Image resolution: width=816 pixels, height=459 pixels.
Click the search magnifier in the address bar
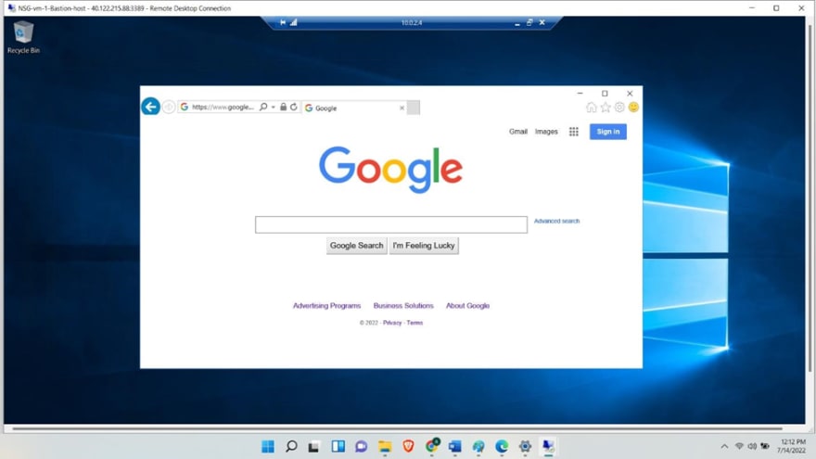(x=263, y=107)
